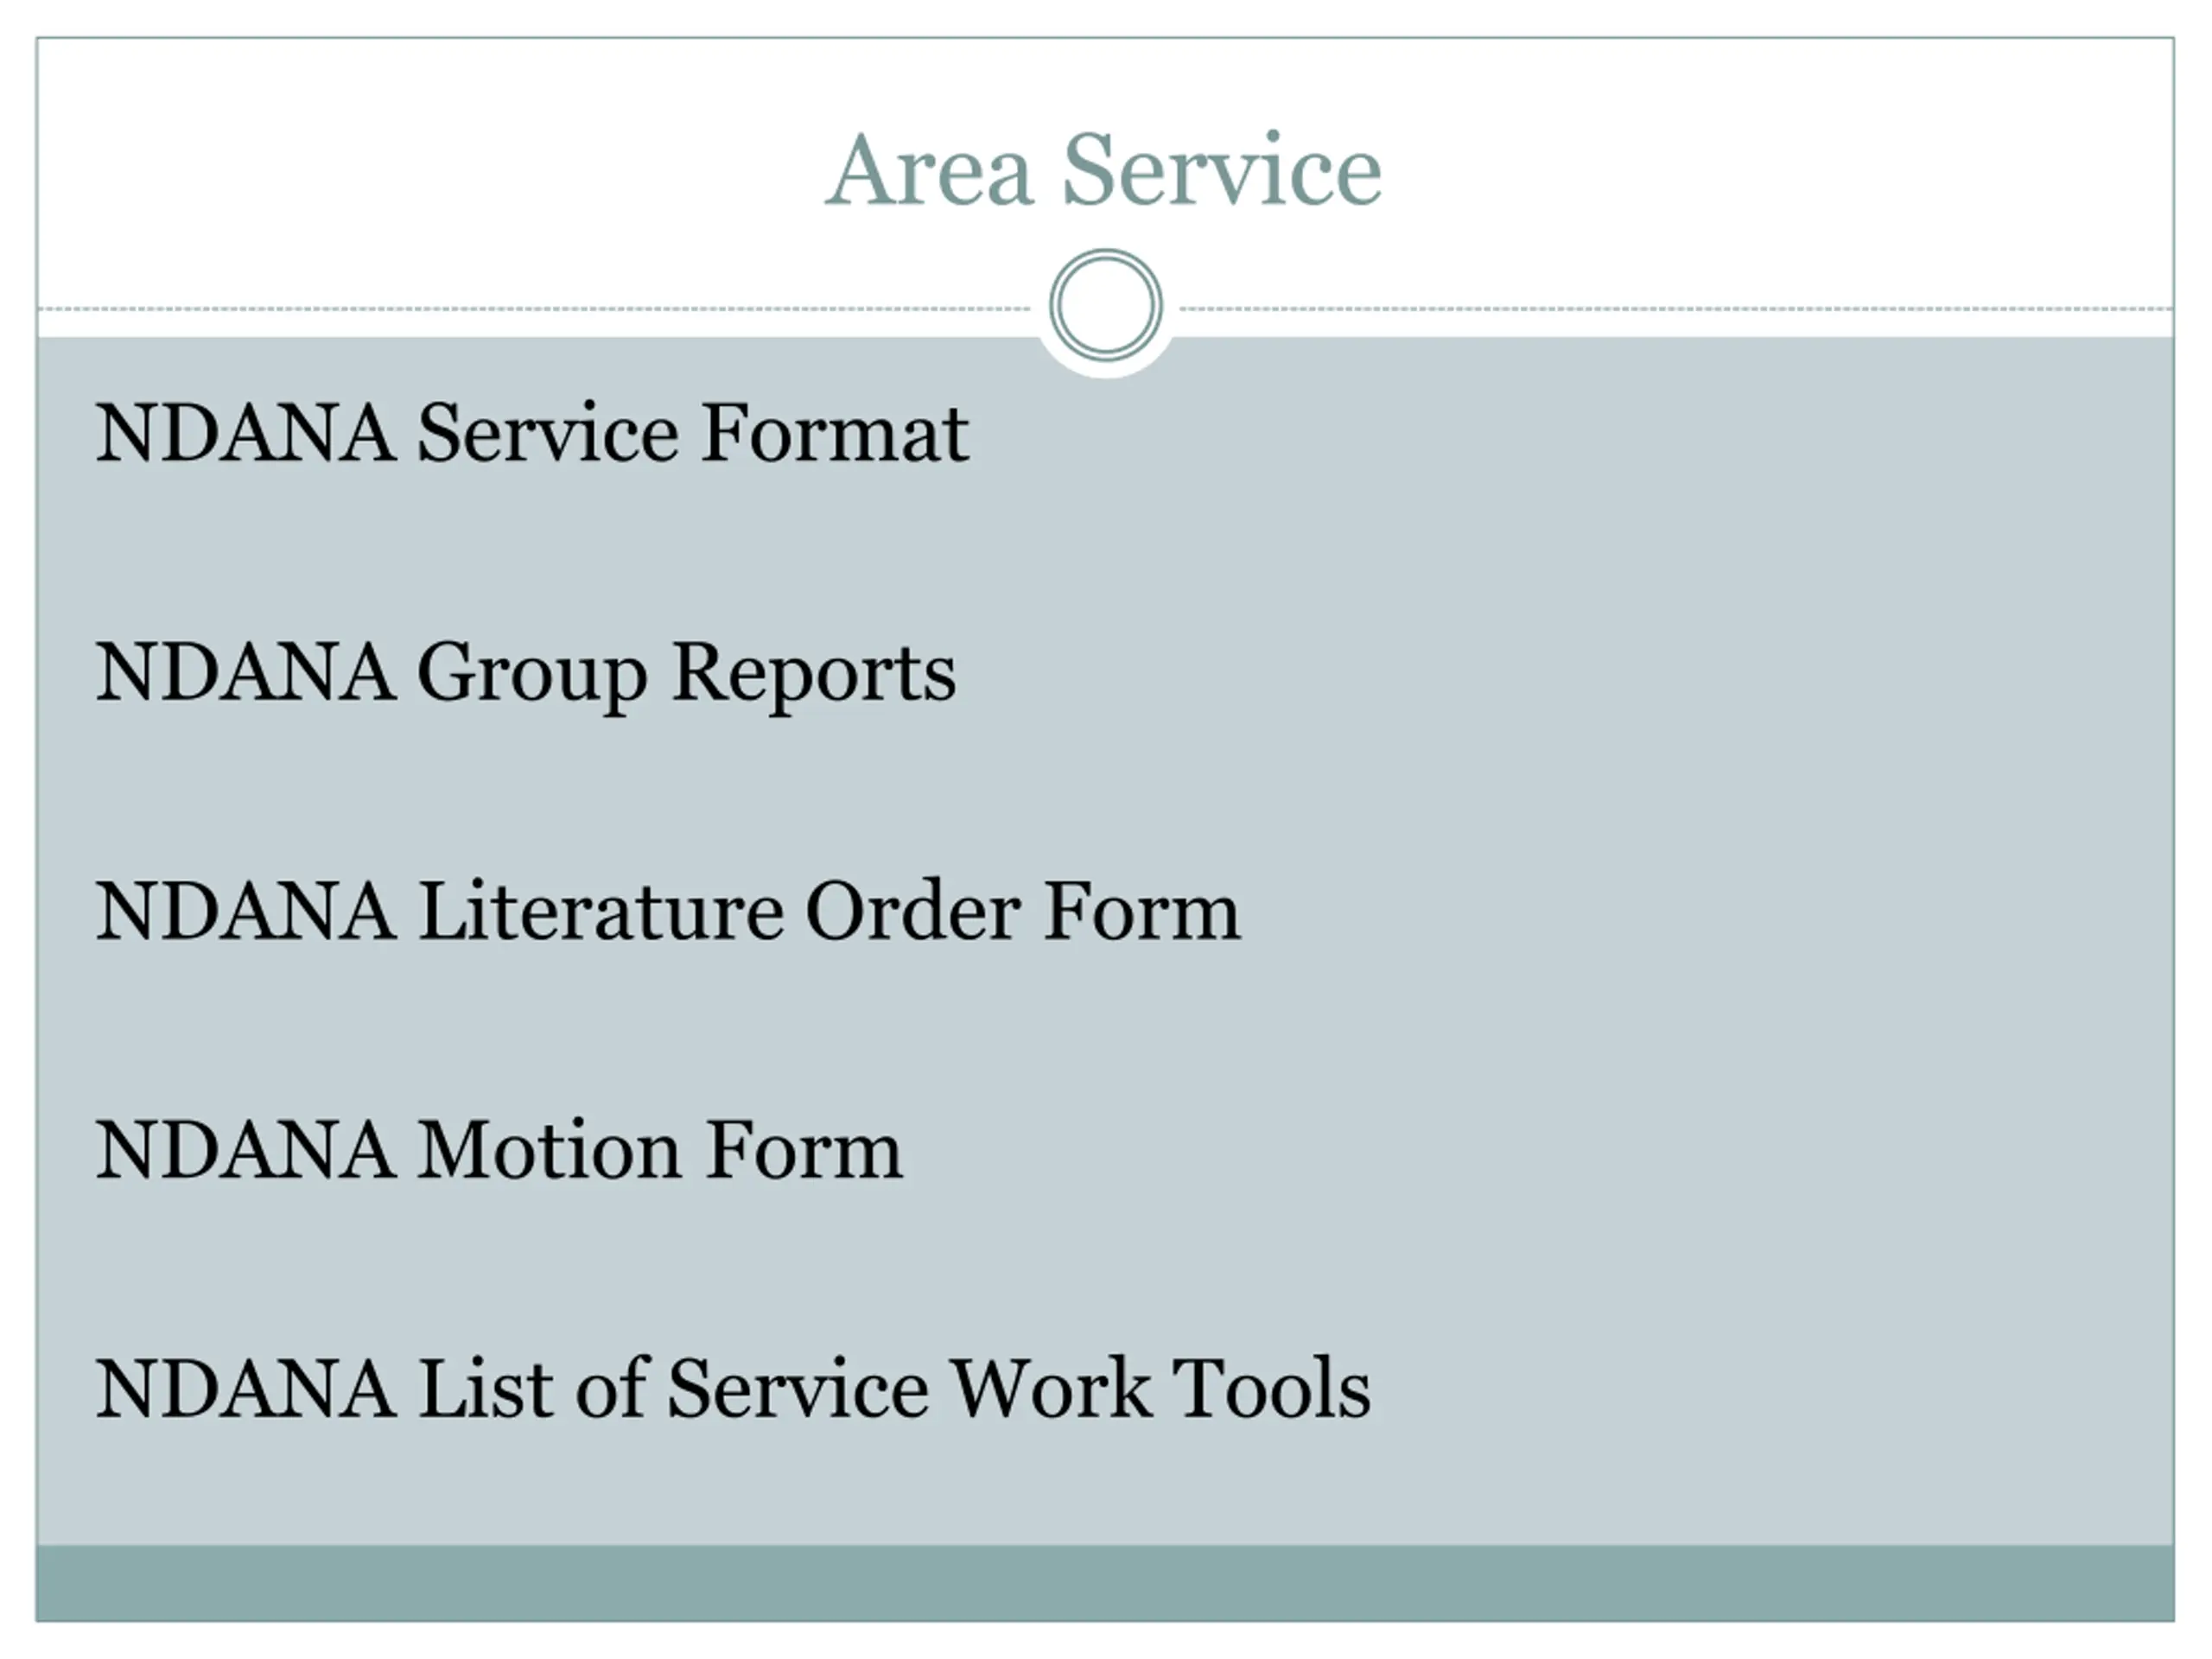Click the dashed divider right of the circle
This screenshot has width=2212, height=1659.
click(x=1677, y=309)
